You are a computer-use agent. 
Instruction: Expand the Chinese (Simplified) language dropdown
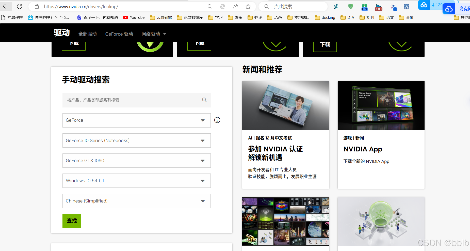(137, 201)
